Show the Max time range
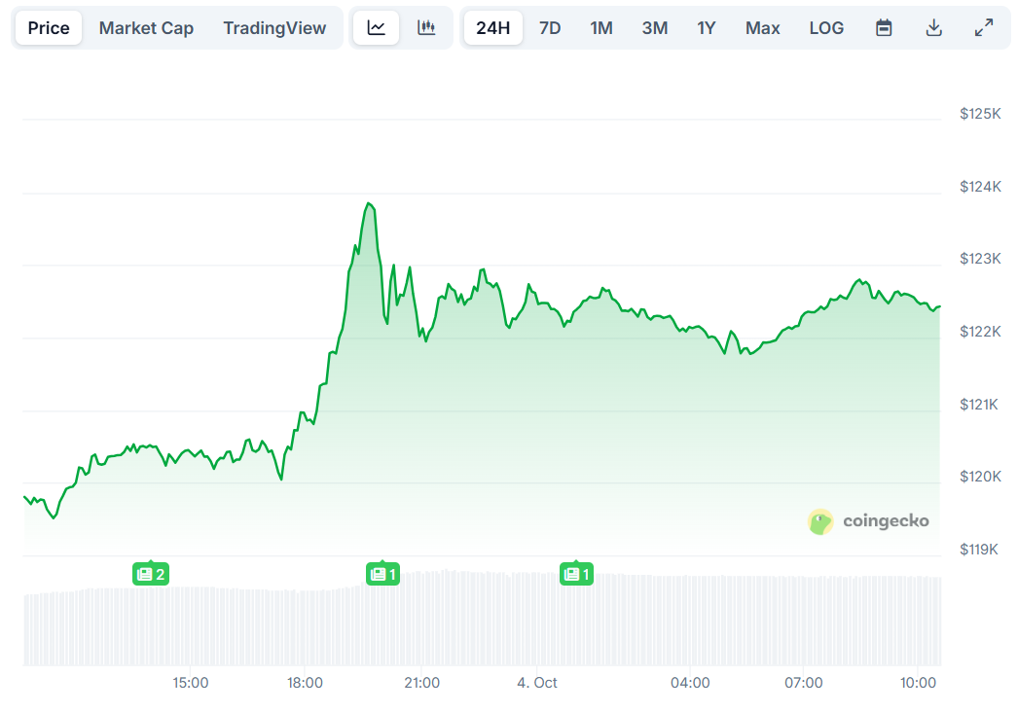Viewport: 1018px width, 712px height. (762, 28)
